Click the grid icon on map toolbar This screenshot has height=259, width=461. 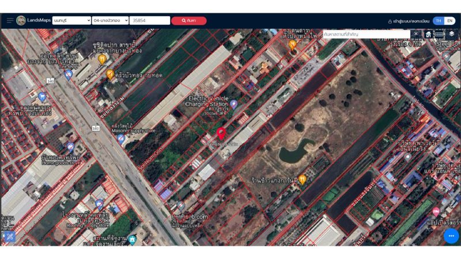(440, 35)
